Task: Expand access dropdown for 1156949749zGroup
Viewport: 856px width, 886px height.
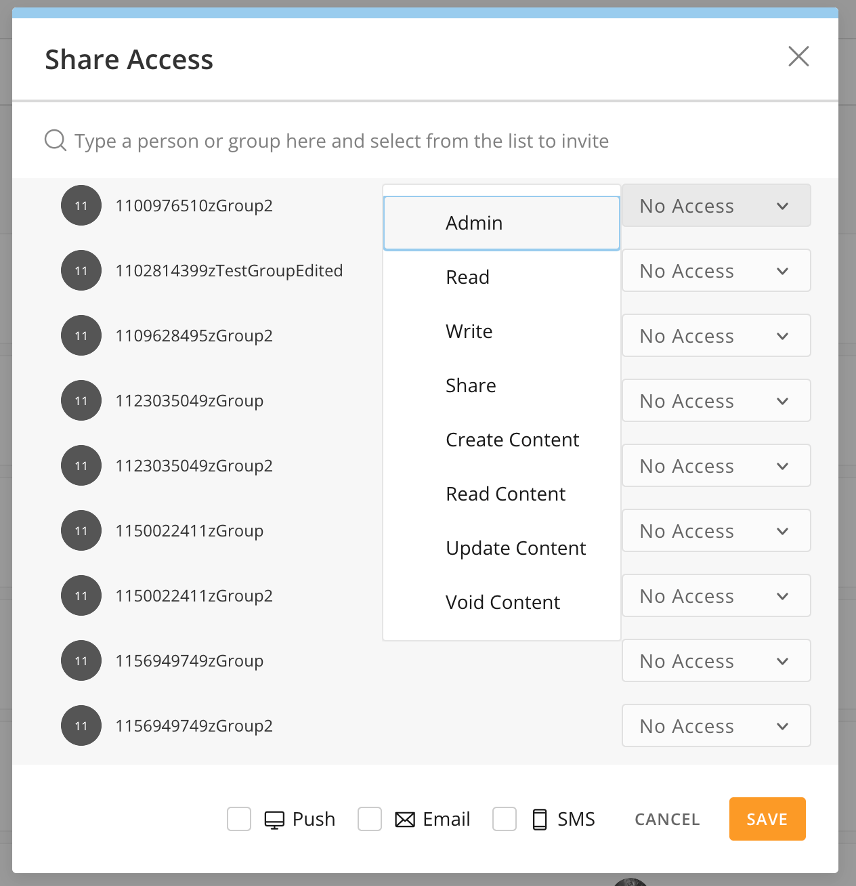Action: [716, 660]
